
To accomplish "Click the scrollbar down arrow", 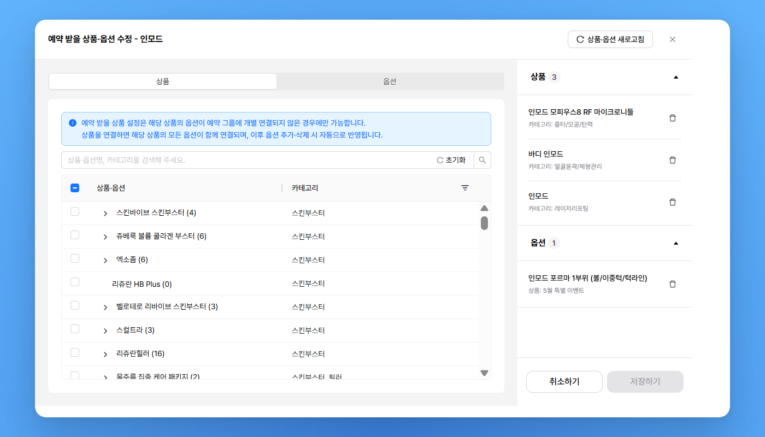I will click(x=484, y=373).
